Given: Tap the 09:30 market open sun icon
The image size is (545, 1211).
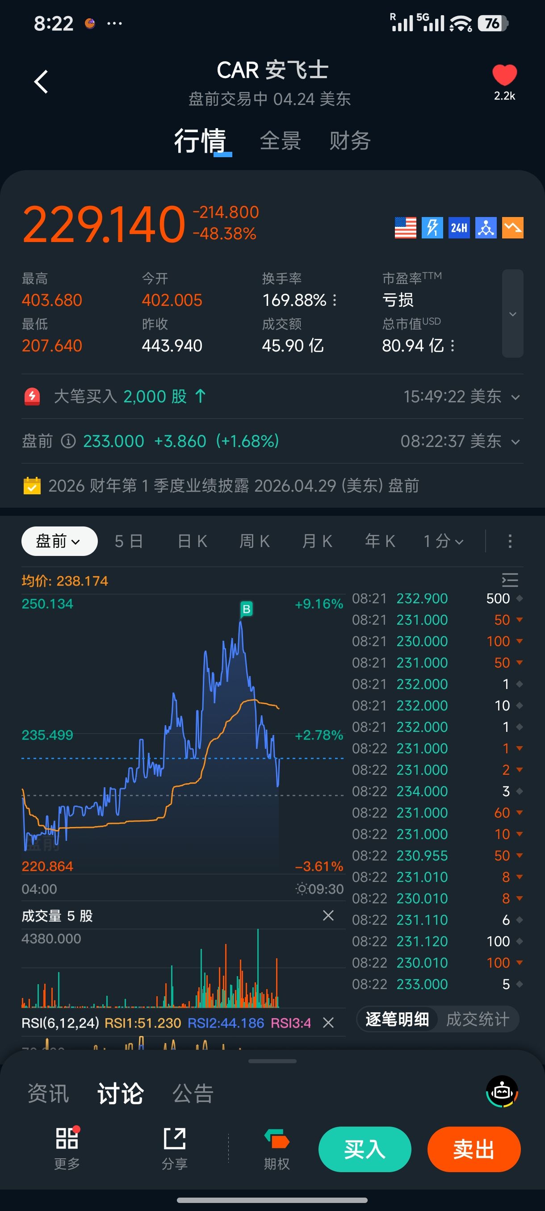Looking at the screenshot, I should pyautogui.click(x=302, y=889).
